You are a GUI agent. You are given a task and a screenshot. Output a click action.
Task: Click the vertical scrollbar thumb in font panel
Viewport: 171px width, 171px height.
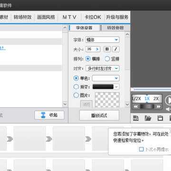click(127, 54)
